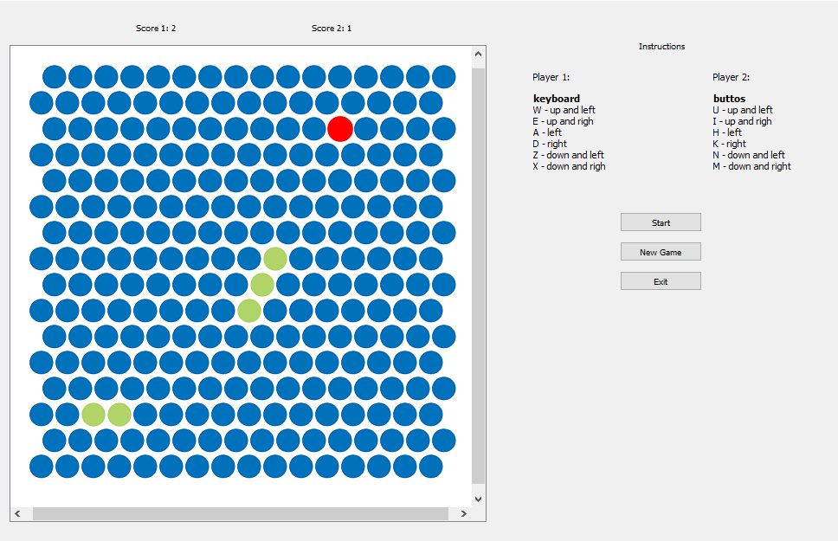Image resolution: width=838 pixels, height=541 pixels.
Task: Select the green circle near the grid center
Action: tap(262, 285)
